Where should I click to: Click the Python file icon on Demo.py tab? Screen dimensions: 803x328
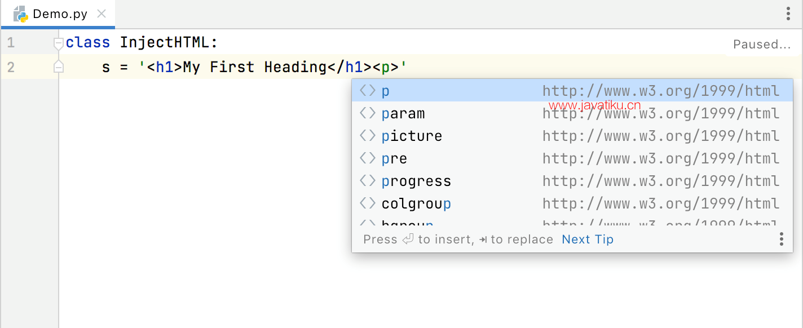pos(21,14)
